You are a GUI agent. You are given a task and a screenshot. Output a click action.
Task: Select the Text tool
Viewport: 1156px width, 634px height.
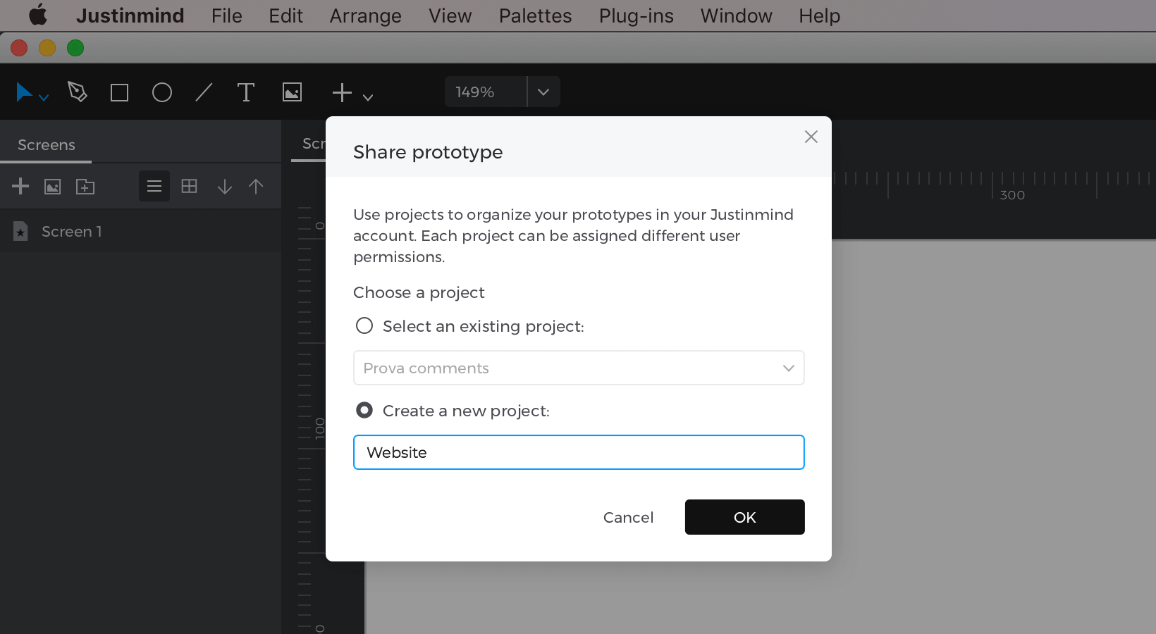[x=246, y=92]
